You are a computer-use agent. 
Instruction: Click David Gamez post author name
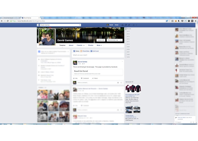pos(82,62)
